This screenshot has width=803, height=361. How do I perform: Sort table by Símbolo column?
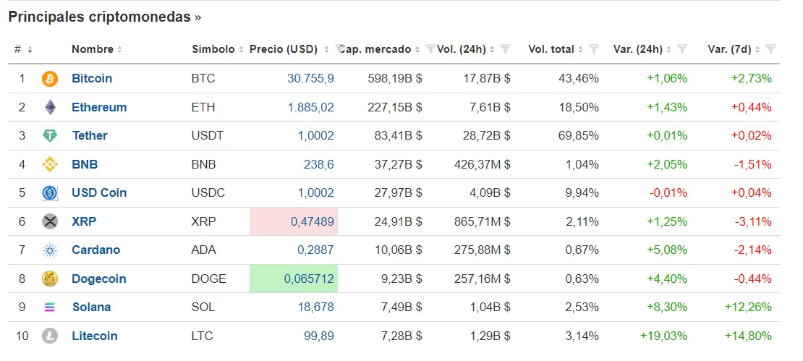pos(218,50)
